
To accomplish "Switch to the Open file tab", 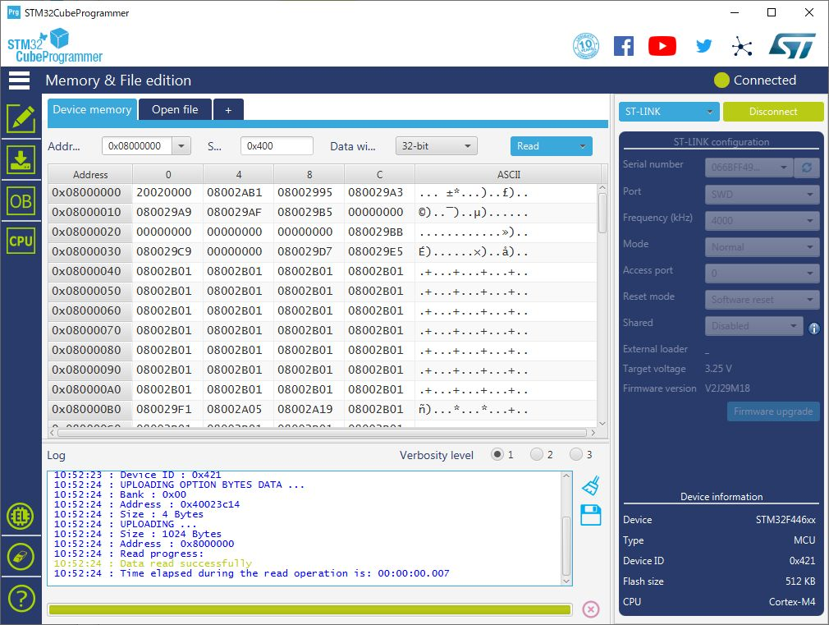I will [x=175, y=109].
